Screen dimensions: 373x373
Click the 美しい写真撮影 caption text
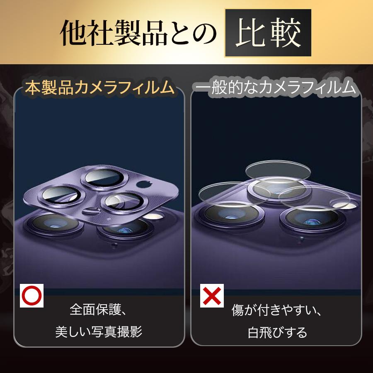pyautogui.click(x=99, y=332)
